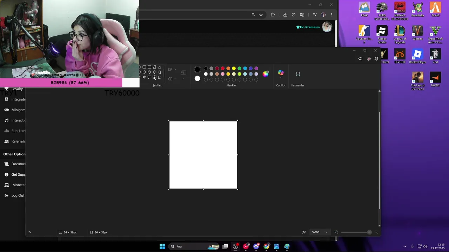Open Valheim desktop shortcut
This screenshot has width=449, height=252.
417,33
